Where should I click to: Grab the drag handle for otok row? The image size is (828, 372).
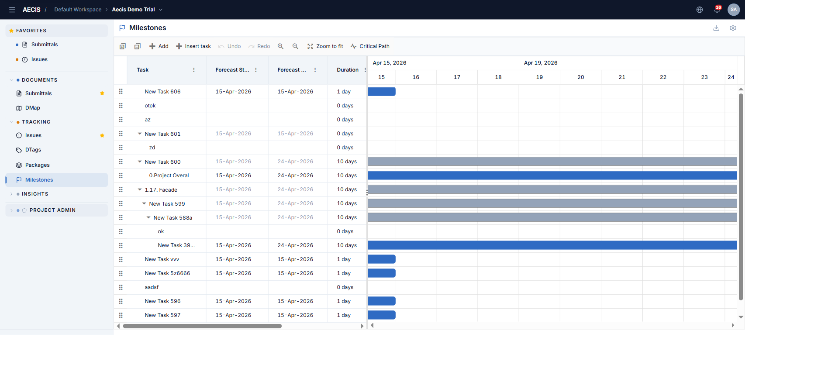(121, 106)
